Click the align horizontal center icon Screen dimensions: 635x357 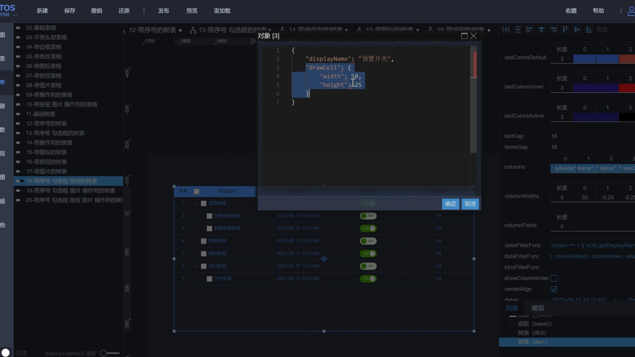point(541,29)
